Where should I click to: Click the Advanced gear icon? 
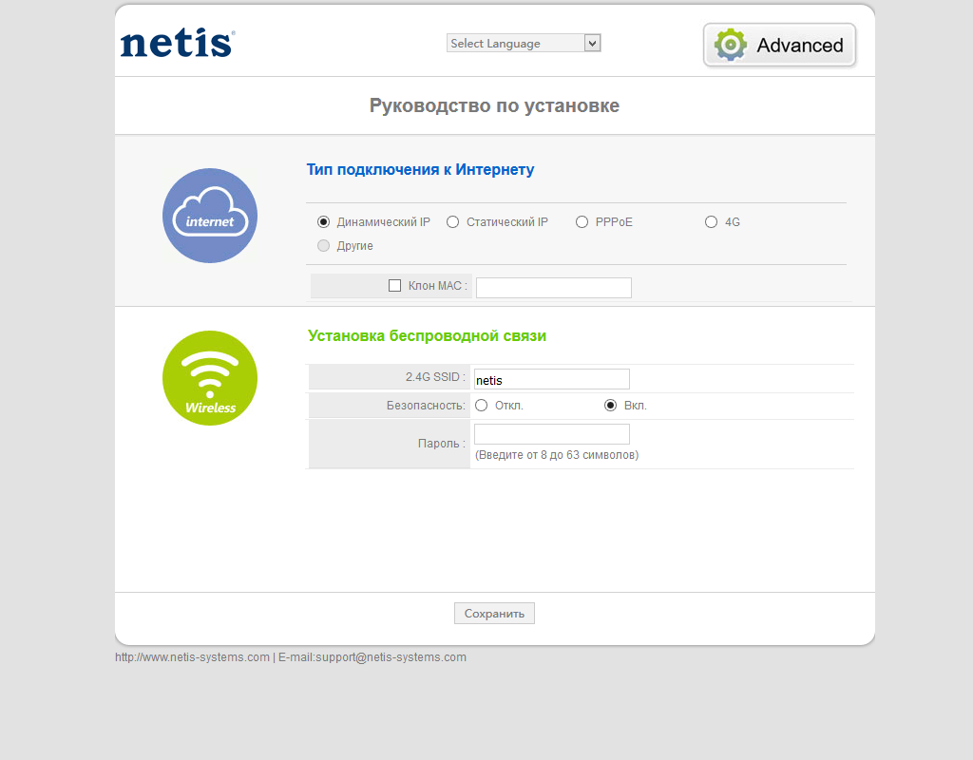click(731, 45)
